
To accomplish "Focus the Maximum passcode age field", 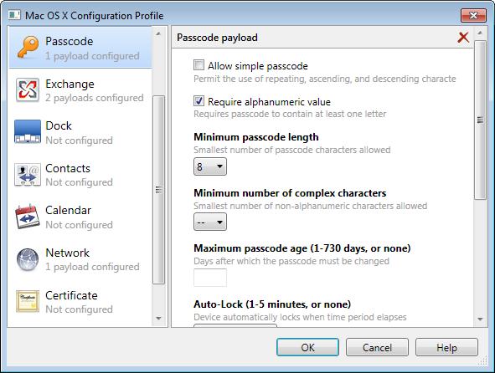I will (x=210, y=278).
